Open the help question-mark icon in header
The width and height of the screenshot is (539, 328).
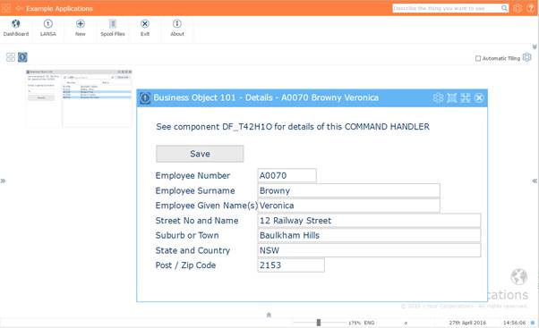(531, 8)
